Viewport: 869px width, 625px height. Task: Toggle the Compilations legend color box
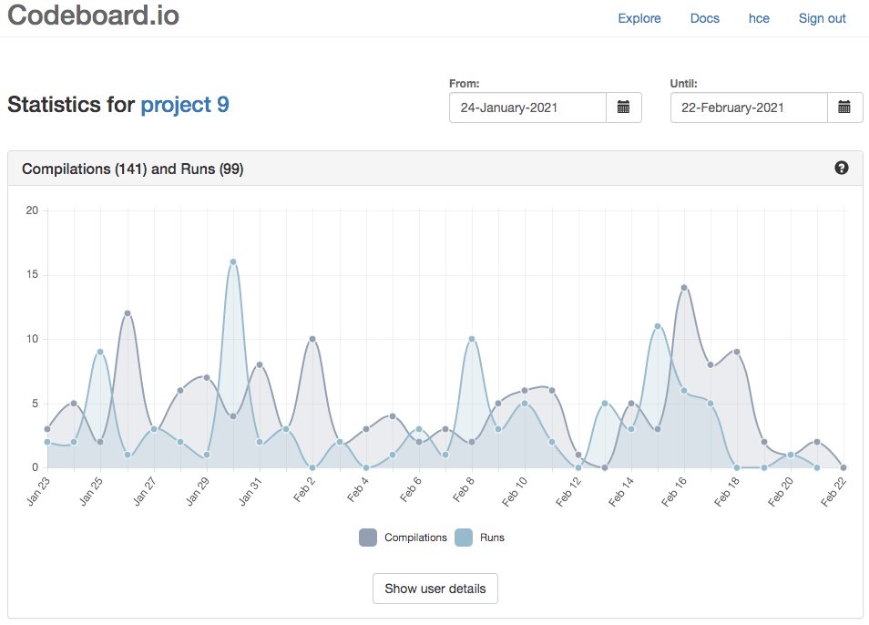[368, 538]
